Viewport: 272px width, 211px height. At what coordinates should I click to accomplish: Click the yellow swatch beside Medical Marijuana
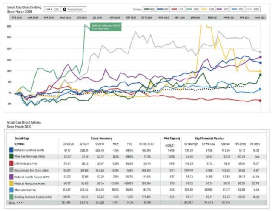(11, 183)
